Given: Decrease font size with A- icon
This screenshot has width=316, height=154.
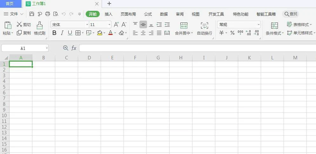Looking at the screenshot, I should 124,24.
